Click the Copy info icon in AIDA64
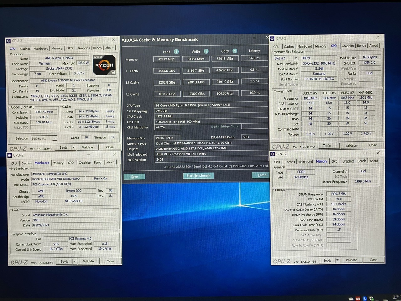 point(235,51)
